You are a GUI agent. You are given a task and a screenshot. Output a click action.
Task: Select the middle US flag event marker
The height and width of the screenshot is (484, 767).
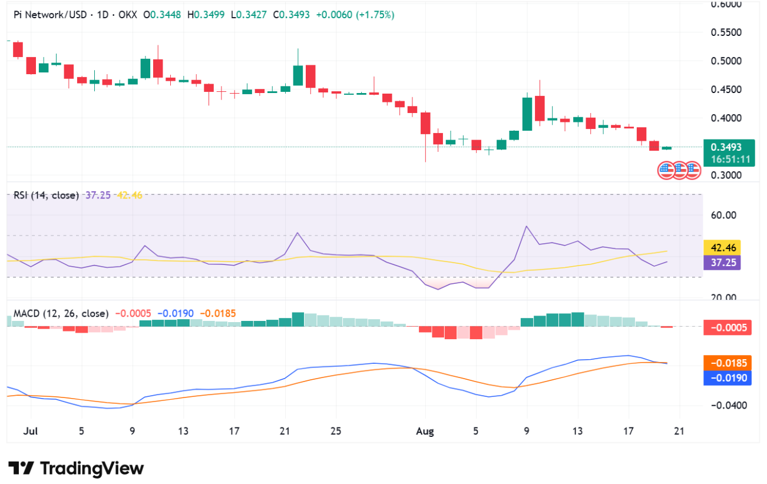(x=680, y=170)
